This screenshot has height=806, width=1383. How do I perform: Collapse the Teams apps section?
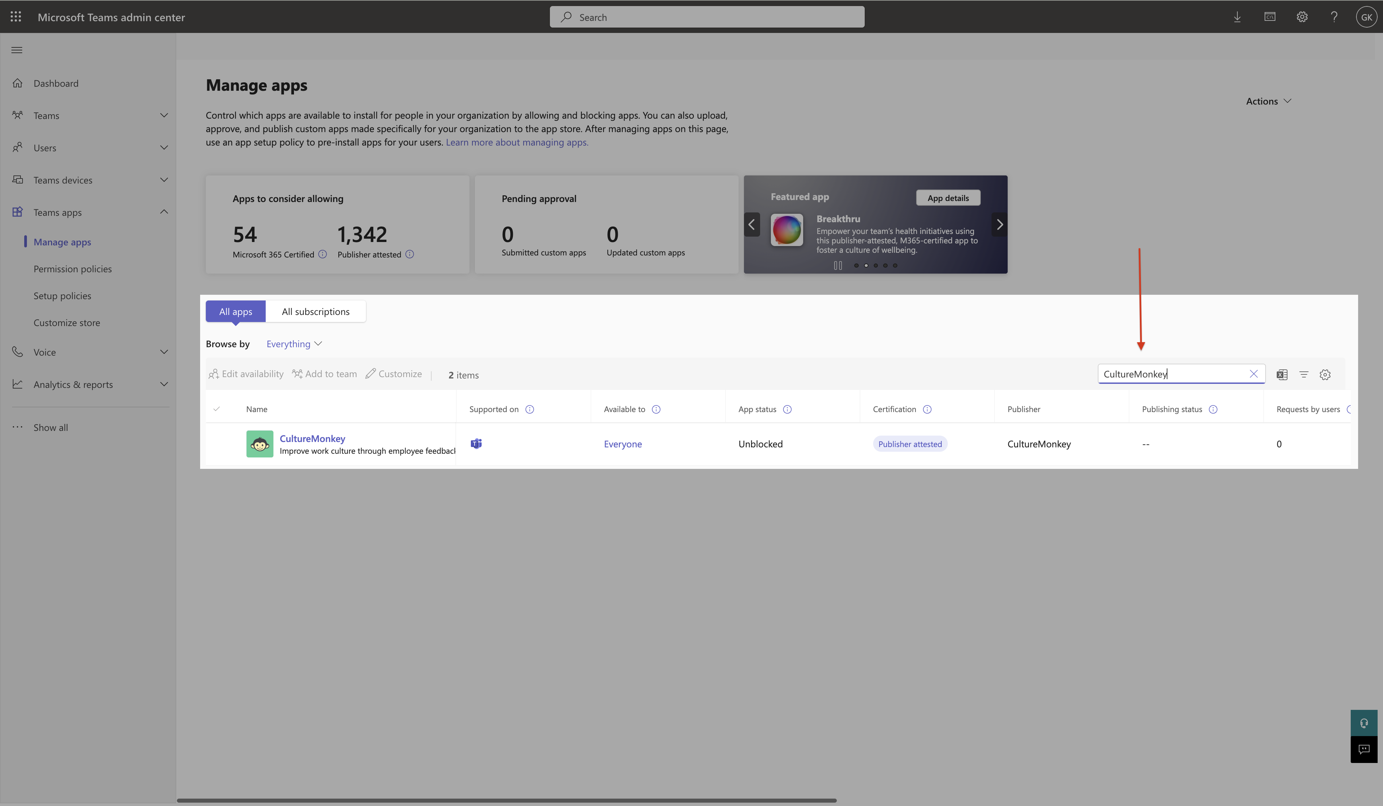(163, 212)
